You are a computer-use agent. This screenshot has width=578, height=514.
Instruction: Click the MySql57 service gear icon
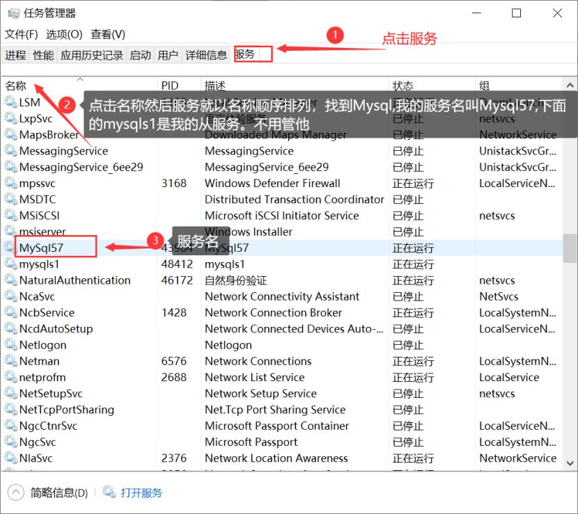(x=10, y=248)
